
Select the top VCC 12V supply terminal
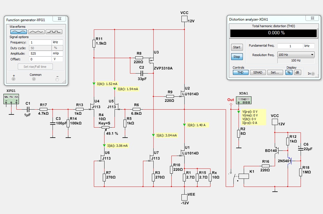coord(184,19)
